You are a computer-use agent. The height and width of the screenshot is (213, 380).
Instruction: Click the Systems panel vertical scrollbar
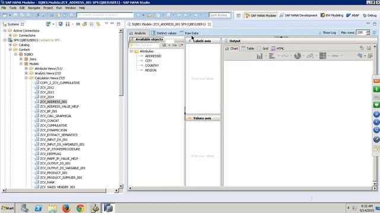(121, 64)
